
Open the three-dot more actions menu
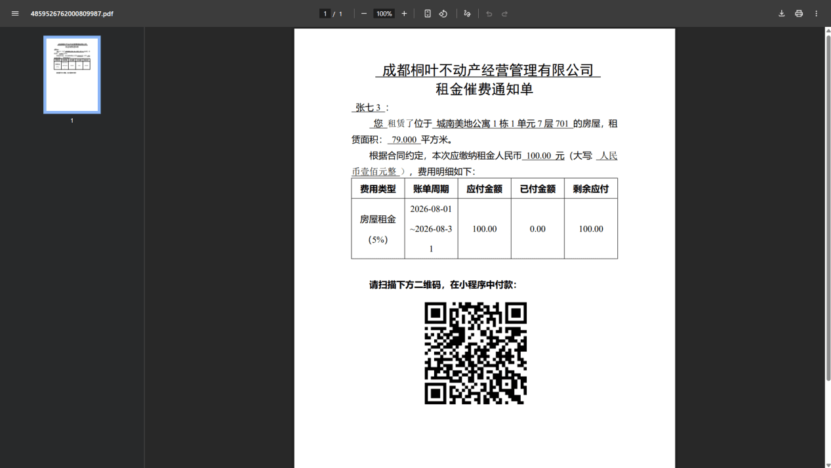[x=816, y=13]
